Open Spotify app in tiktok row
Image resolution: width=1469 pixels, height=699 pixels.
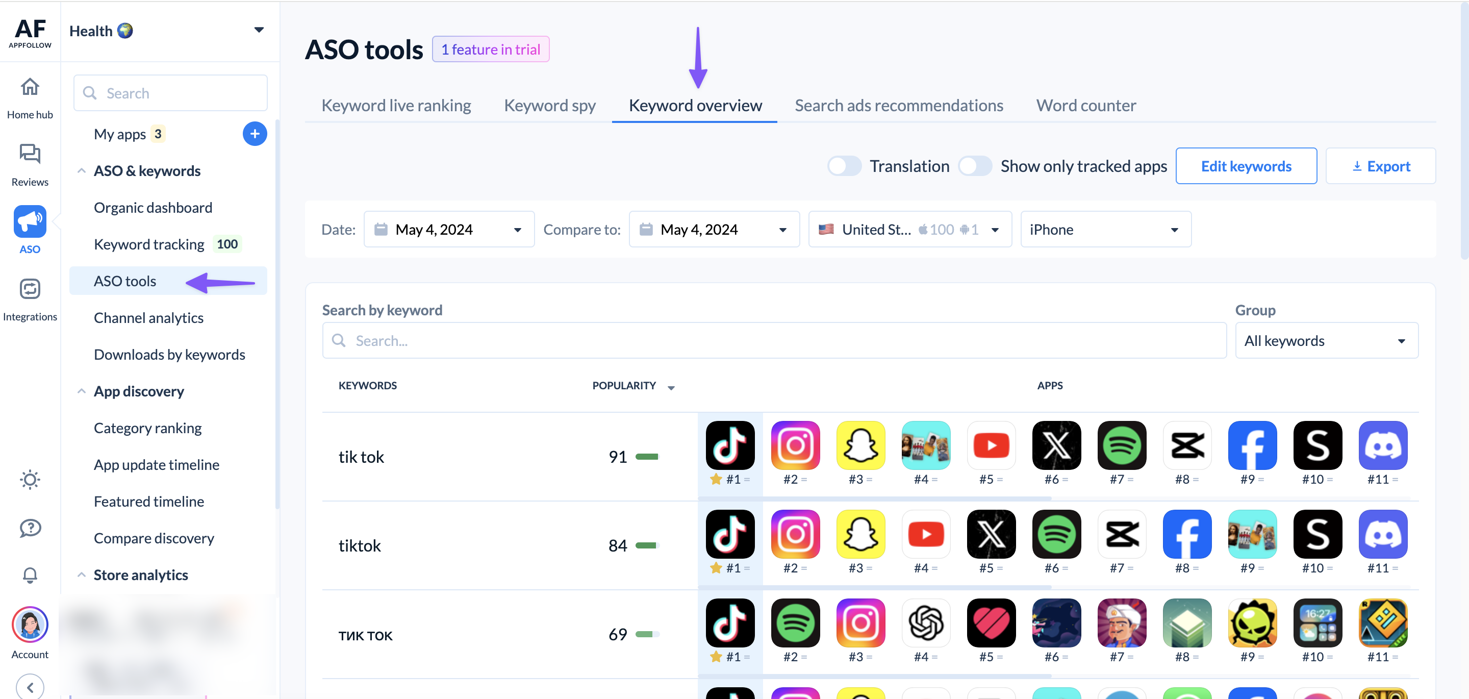1056,534
